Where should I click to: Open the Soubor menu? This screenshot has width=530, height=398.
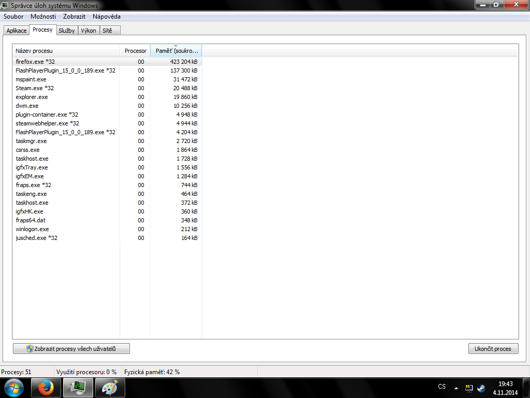[13, 16]
